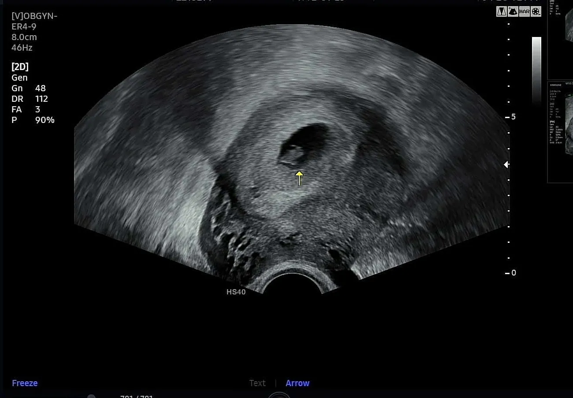This screenshot has width=573, height=398.
Task: Click the [2D] mode label
Action: click(20, 67)
